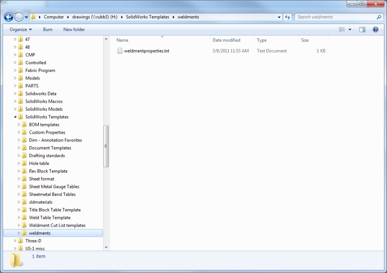
Task: Open the Rev Block Template folder
Action: point(48,171)
